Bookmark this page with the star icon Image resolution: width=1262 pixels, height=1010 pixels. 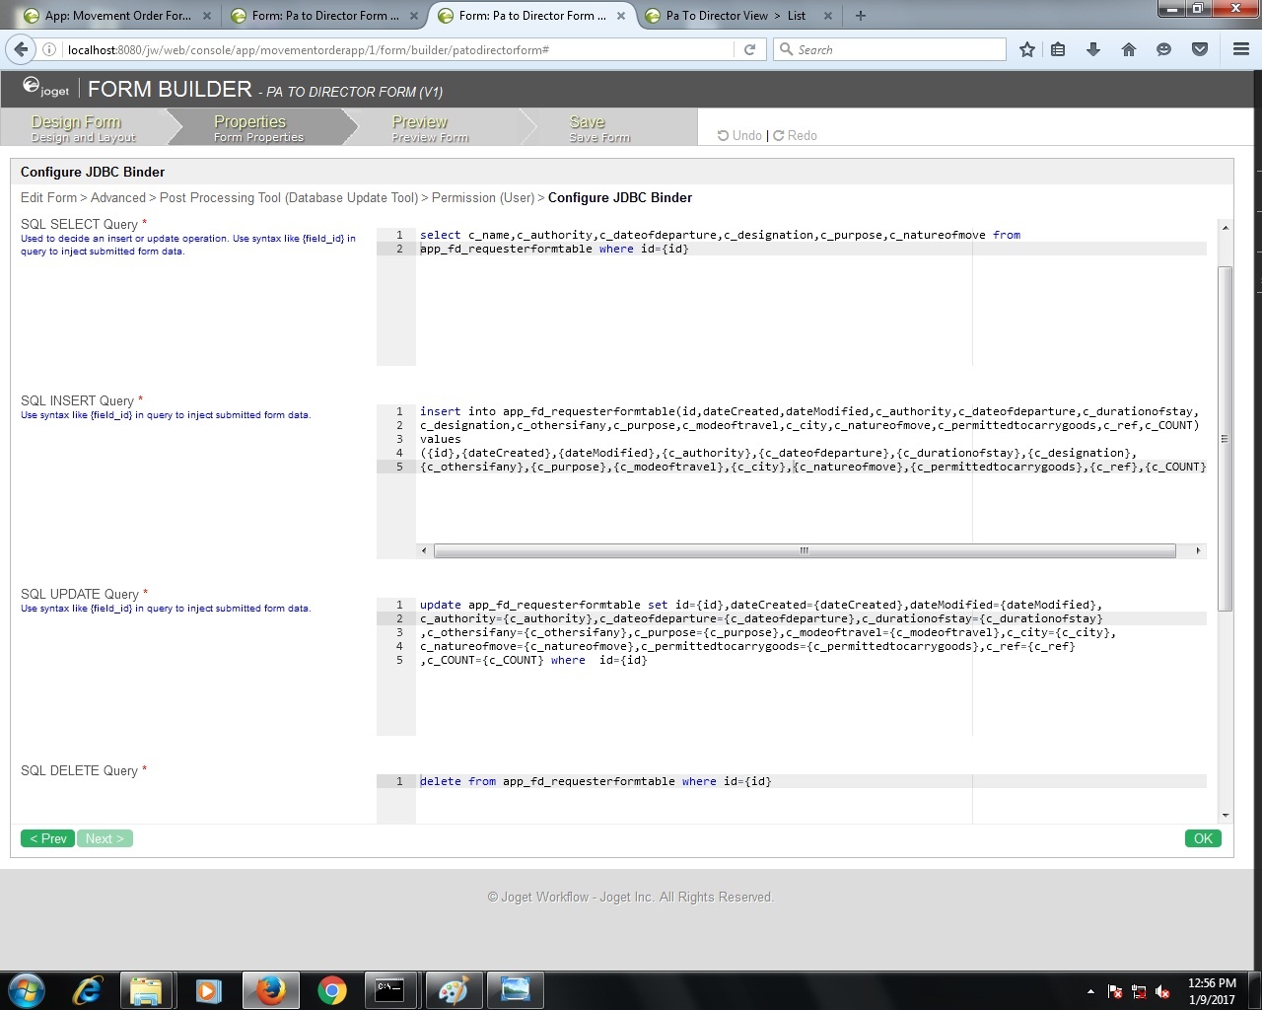(x=1027, y=49)
